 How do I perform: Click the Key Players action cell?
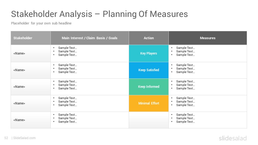coord(149,53)
